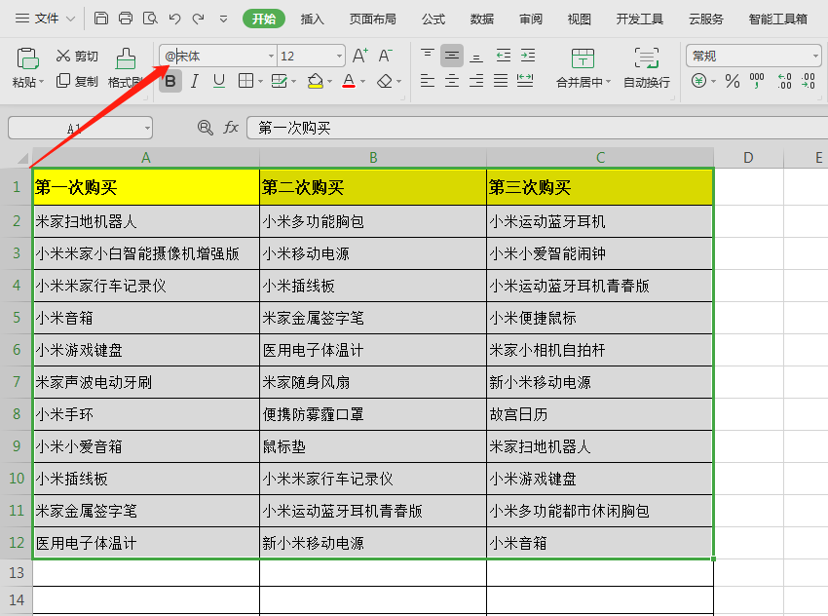Toggle distributed alignment
This screenshot has height=616, width=828.
(x=525, y=81)
